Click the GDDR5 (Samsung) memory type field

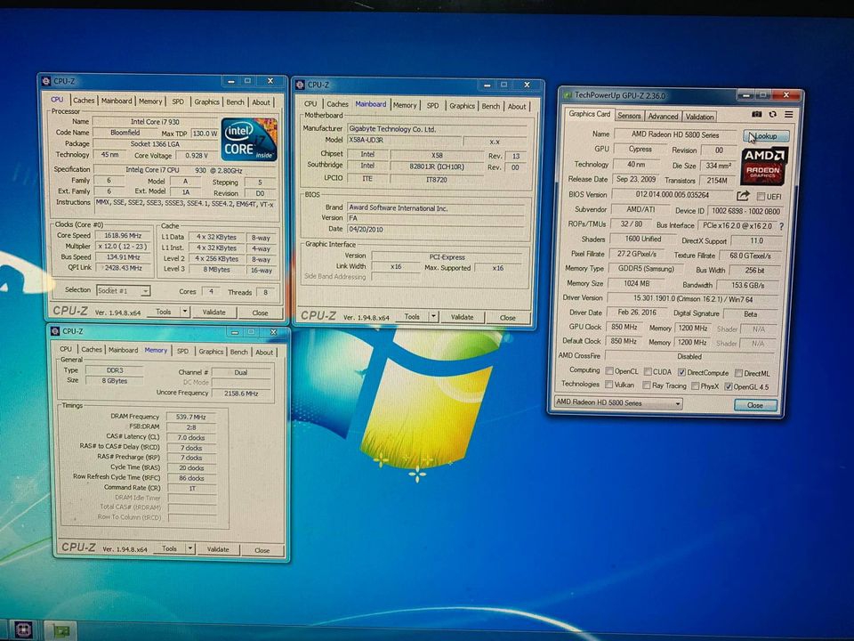[x=646, y=269]
